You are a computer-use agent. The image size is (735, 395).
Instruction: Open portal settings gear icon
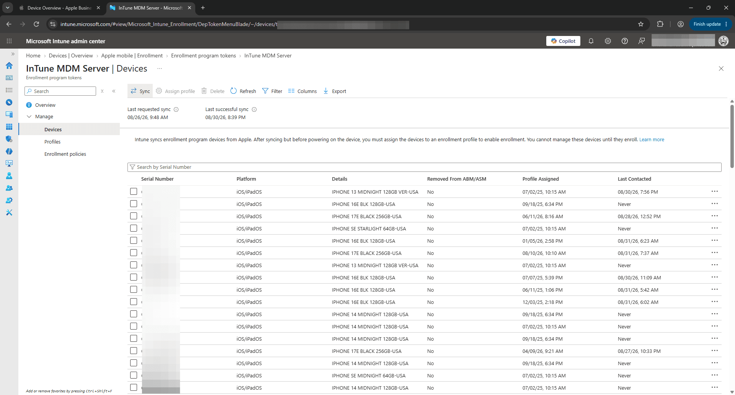coord(608,41)
